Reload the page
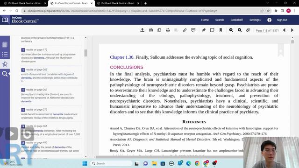 (x=17, y=11)
